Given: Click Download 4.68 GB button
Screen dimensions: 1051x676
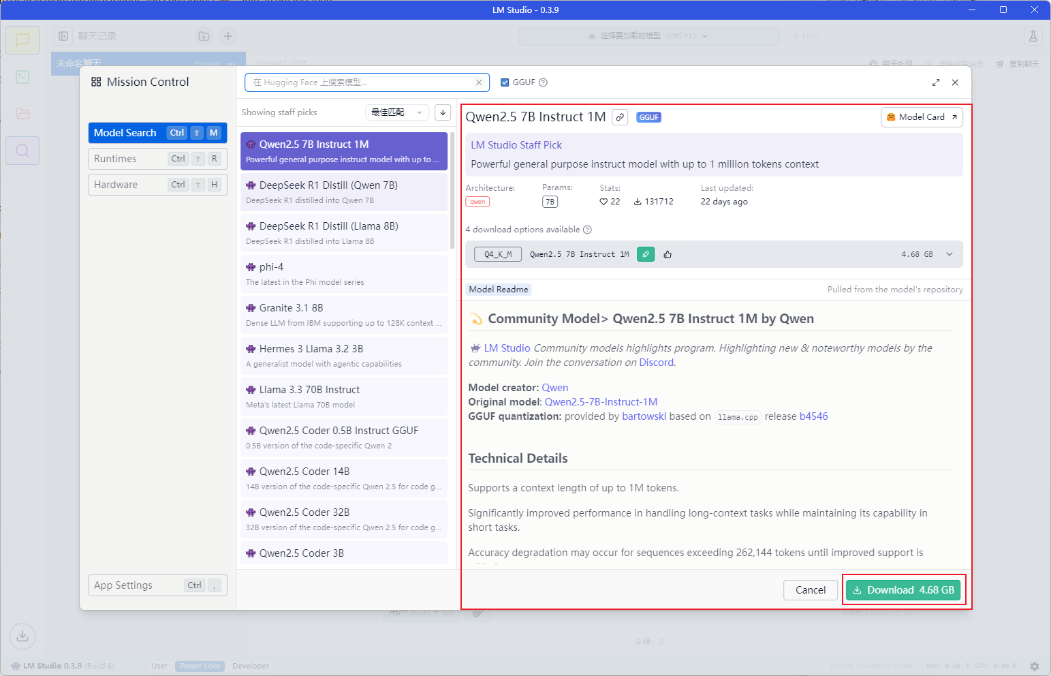Looking at the screenshot, I should tap(903, 590).
